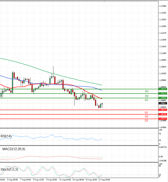Click the 1.12925 price axis value
168x182 pixels.
point(163,19)
